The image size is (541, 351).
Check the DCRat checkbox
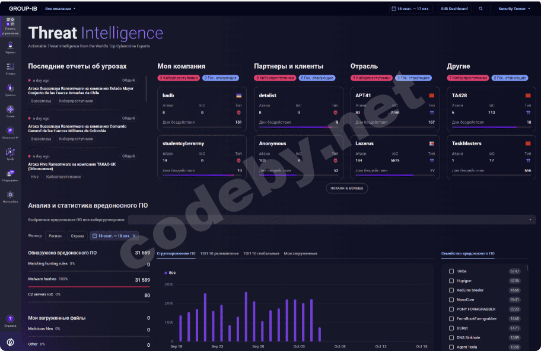click(451, 328)
